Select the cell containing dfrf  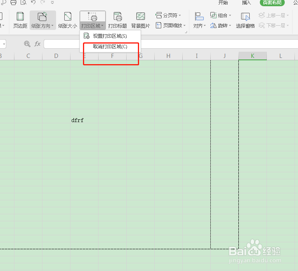pyautogui.click(x=84, y=119)
